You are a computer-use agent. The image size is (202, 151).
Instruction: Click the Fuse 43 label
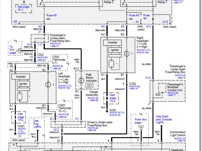[x=134, y=15]
